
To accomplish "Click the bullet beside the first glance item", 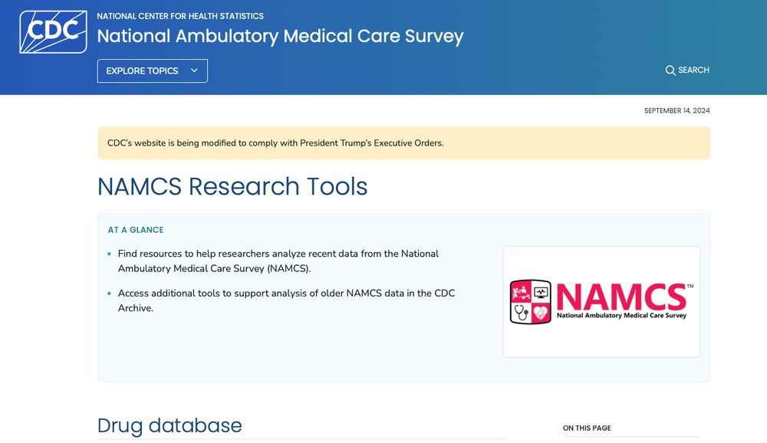I will [x=107, y=254].
